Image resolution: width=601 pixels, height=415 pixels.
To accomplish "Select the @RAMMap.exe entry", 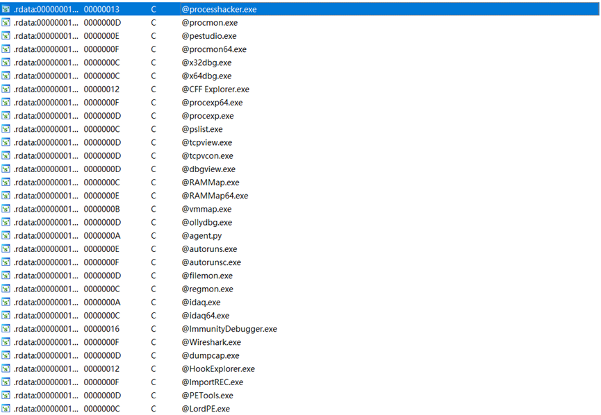I will 211,183.
